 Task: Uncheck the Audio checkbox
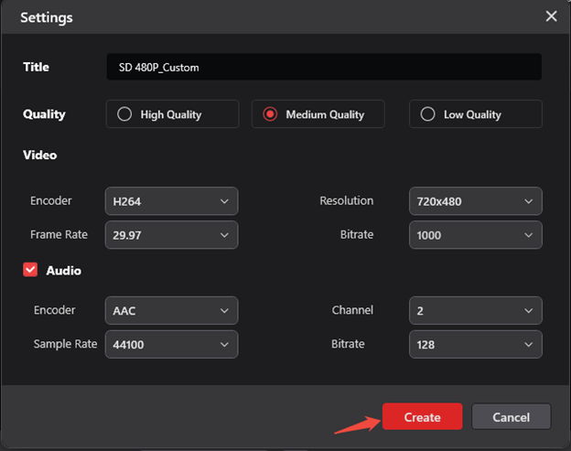pos(30,270)
